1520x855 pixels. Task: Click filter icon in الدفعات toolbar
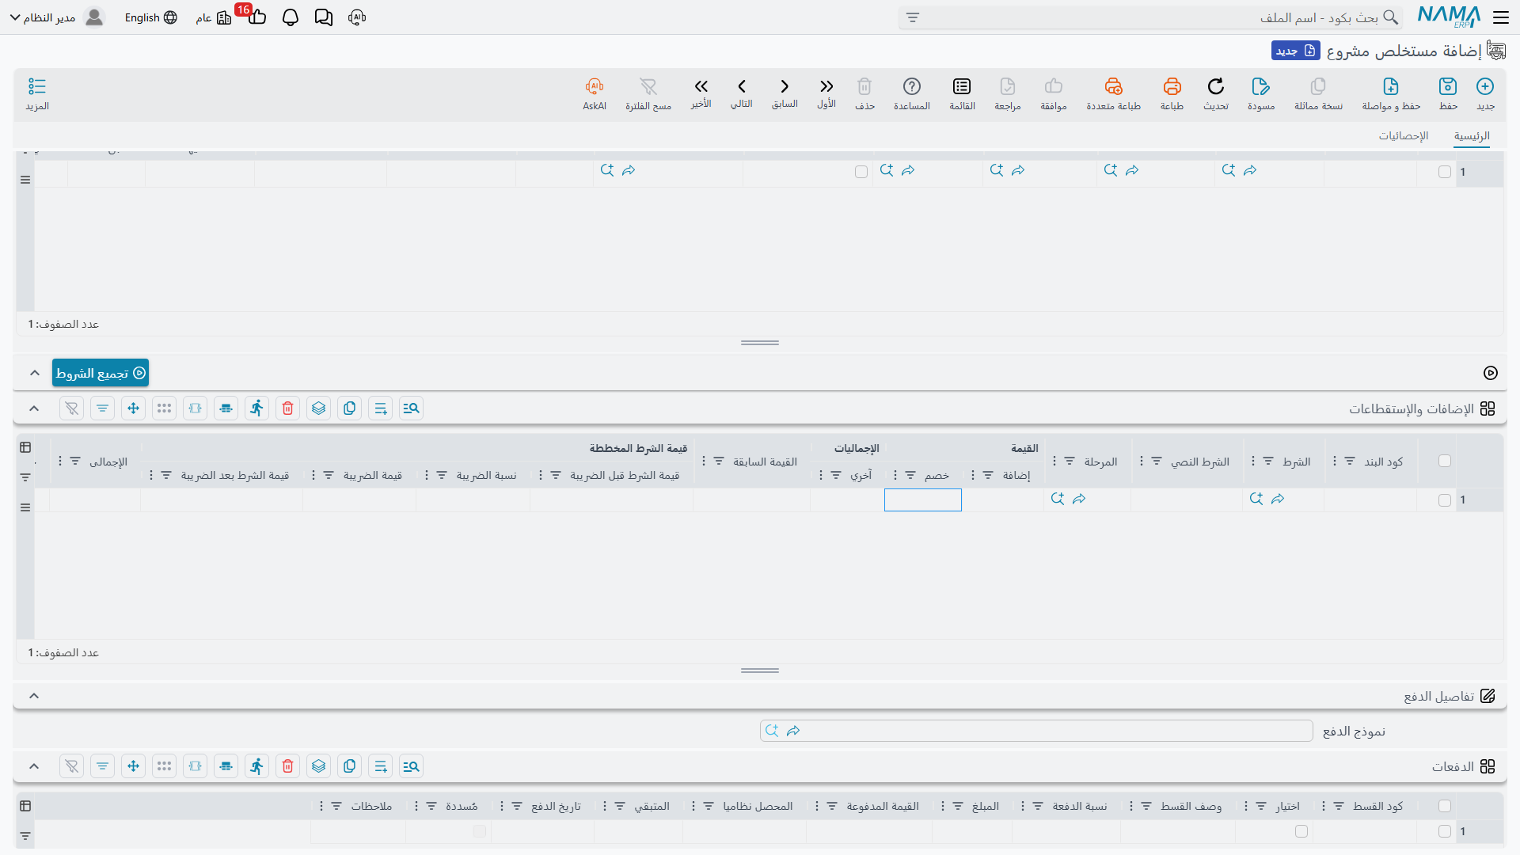click(103, 766)
